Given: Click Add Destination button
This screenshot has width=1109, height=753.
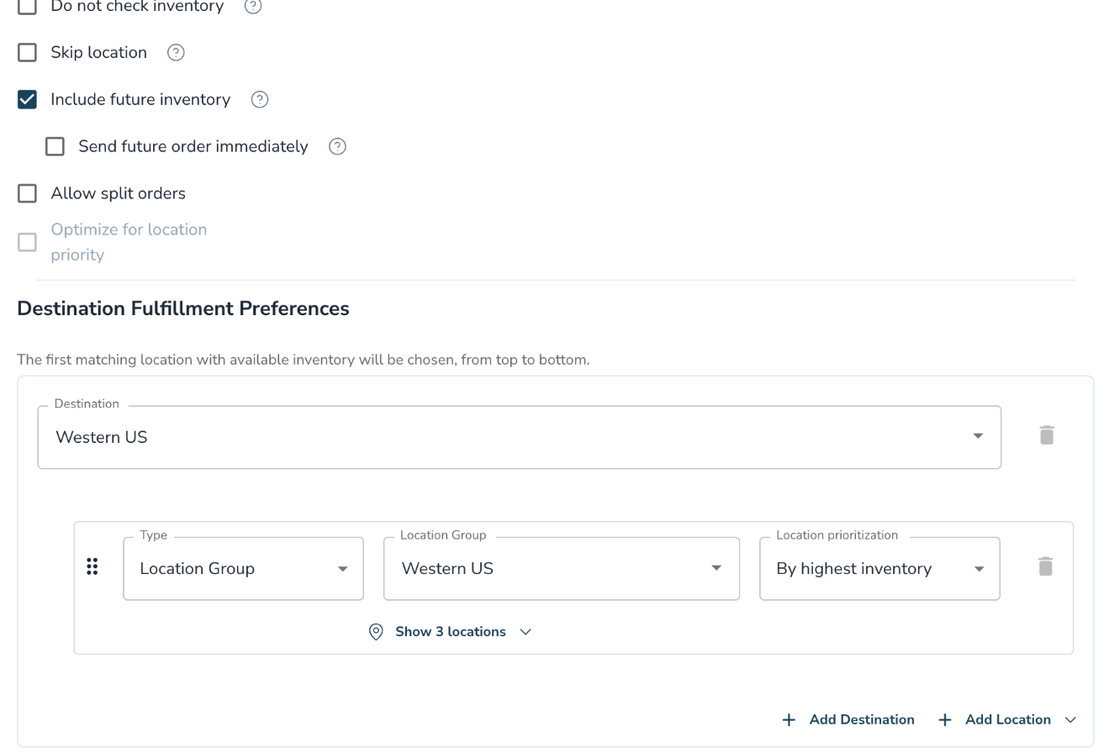Looking at the screenshot, I should [848, 719].
